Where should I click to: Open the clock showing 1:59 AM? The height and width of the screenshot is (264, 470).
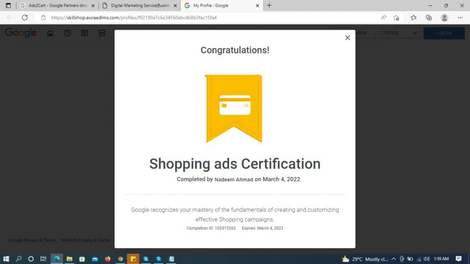pyautogui.click(x=441, y=259)
